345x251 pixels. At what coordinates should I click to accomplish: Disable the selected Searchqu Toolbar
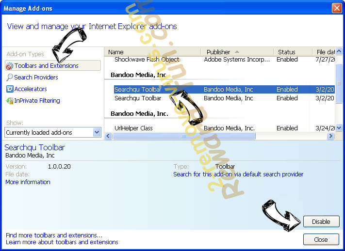point(321,221)
